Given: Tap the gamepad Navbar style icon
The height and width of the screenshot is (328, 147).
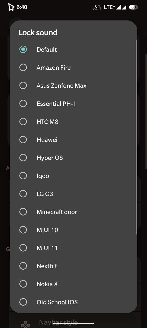Looking at the screenshot, I should tap(25, 324).
